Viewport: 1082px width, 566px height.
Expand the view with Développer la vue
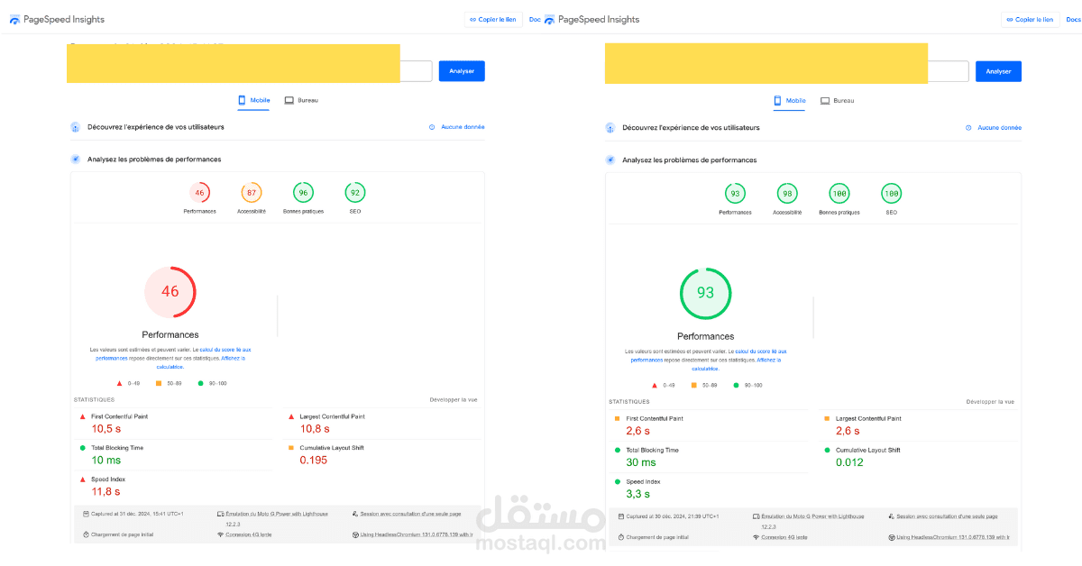pyautogui.click(x=452, y=398)
